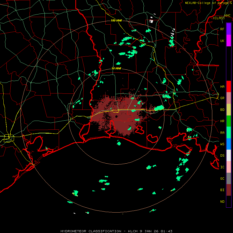Click the ND black legend color swatch
Viewport: 233px width, 233px height.
[x=229, y=201]
